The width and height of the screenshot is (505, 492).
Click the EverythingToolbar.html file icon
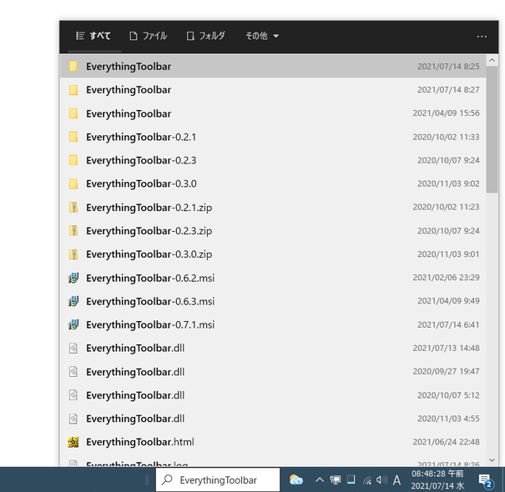click(x=73, y=442)
